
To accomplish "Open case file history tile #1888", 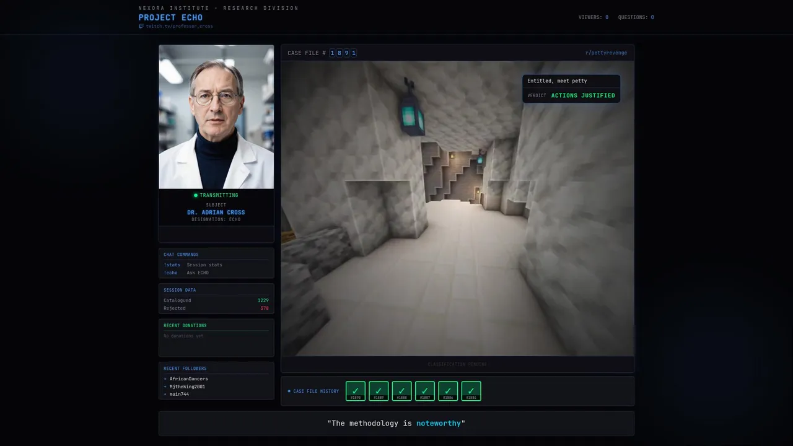I will coord(401,391).
